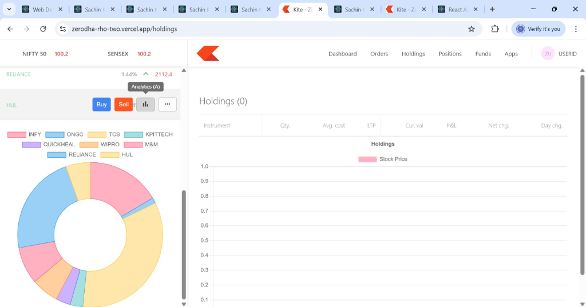
Task: Click the watchlist panel scrollbar thumb
Action: [x=184, y=245]
